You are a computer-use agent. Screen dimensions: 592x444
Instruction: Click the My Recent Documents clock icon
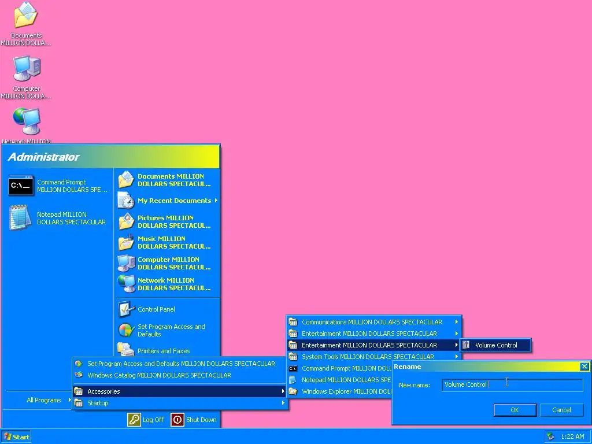click(126, 201)
